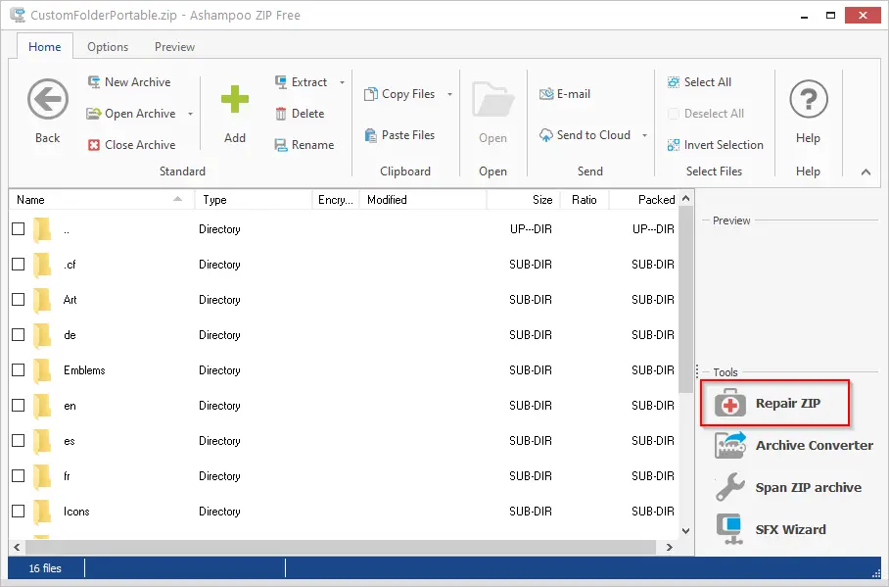Copy Files to clipboard
The width and height of the screenshot is (889, 587).
point(399,94)
